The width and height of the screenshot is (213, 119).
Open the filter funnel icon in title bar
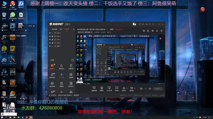(150, 24)
